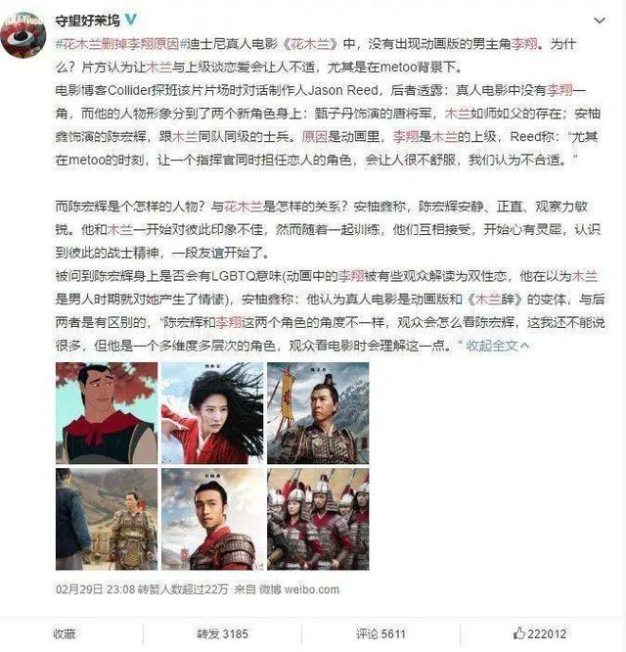Open 评论 5611 comments section

point(380,633)
